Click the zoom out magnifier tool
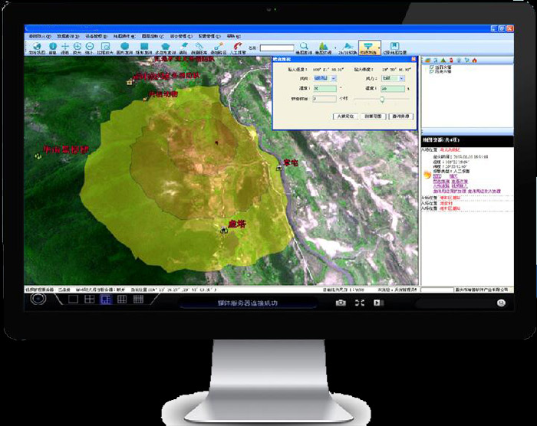 click(91, 47)
